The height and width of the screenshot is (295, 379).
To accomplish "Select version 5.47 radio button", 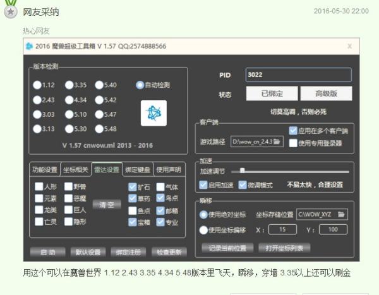I will 99,114.
